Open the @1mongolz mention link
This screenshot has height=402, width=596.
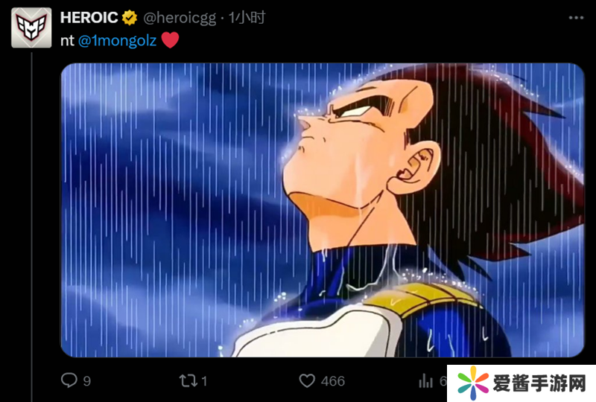tap(117, 40)
